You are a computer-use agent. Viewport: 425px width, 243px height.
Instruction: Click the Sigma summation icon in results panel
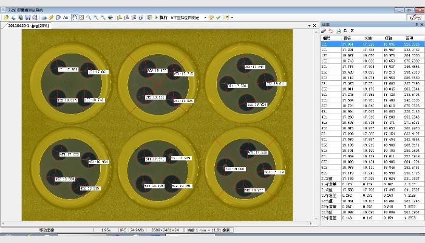coord(352,30)
